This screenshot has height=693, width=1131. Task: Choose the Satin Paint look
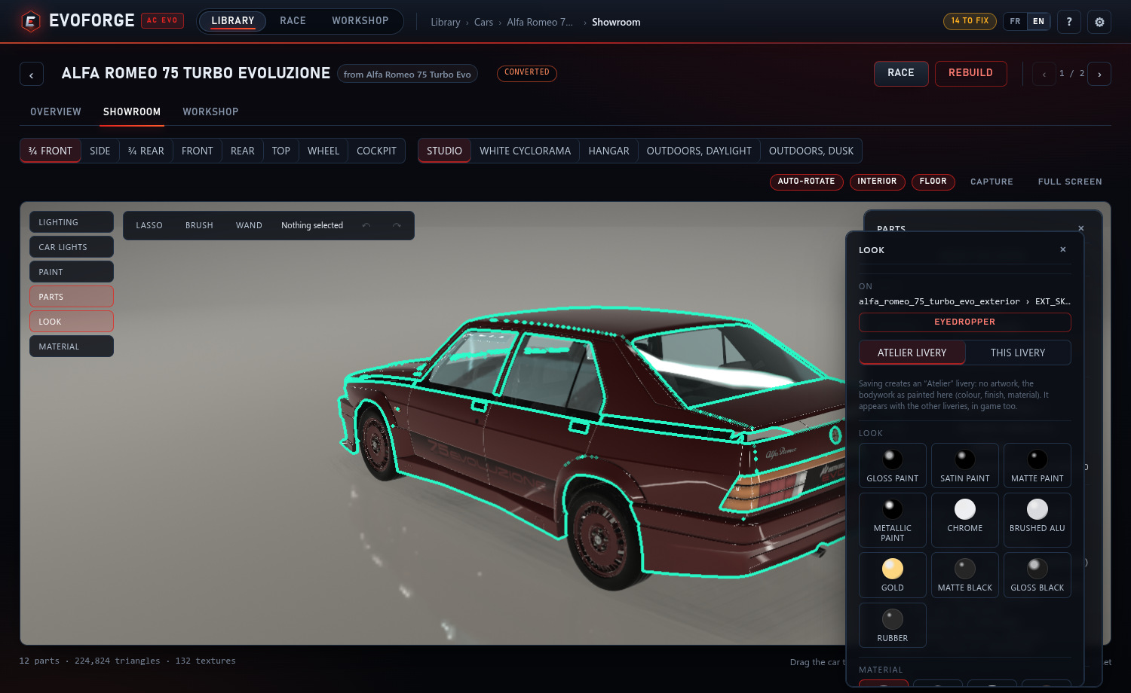pos(965,466)
